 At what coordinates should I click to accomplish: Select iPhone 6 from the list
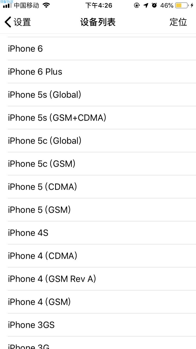[x=102, y=49]
